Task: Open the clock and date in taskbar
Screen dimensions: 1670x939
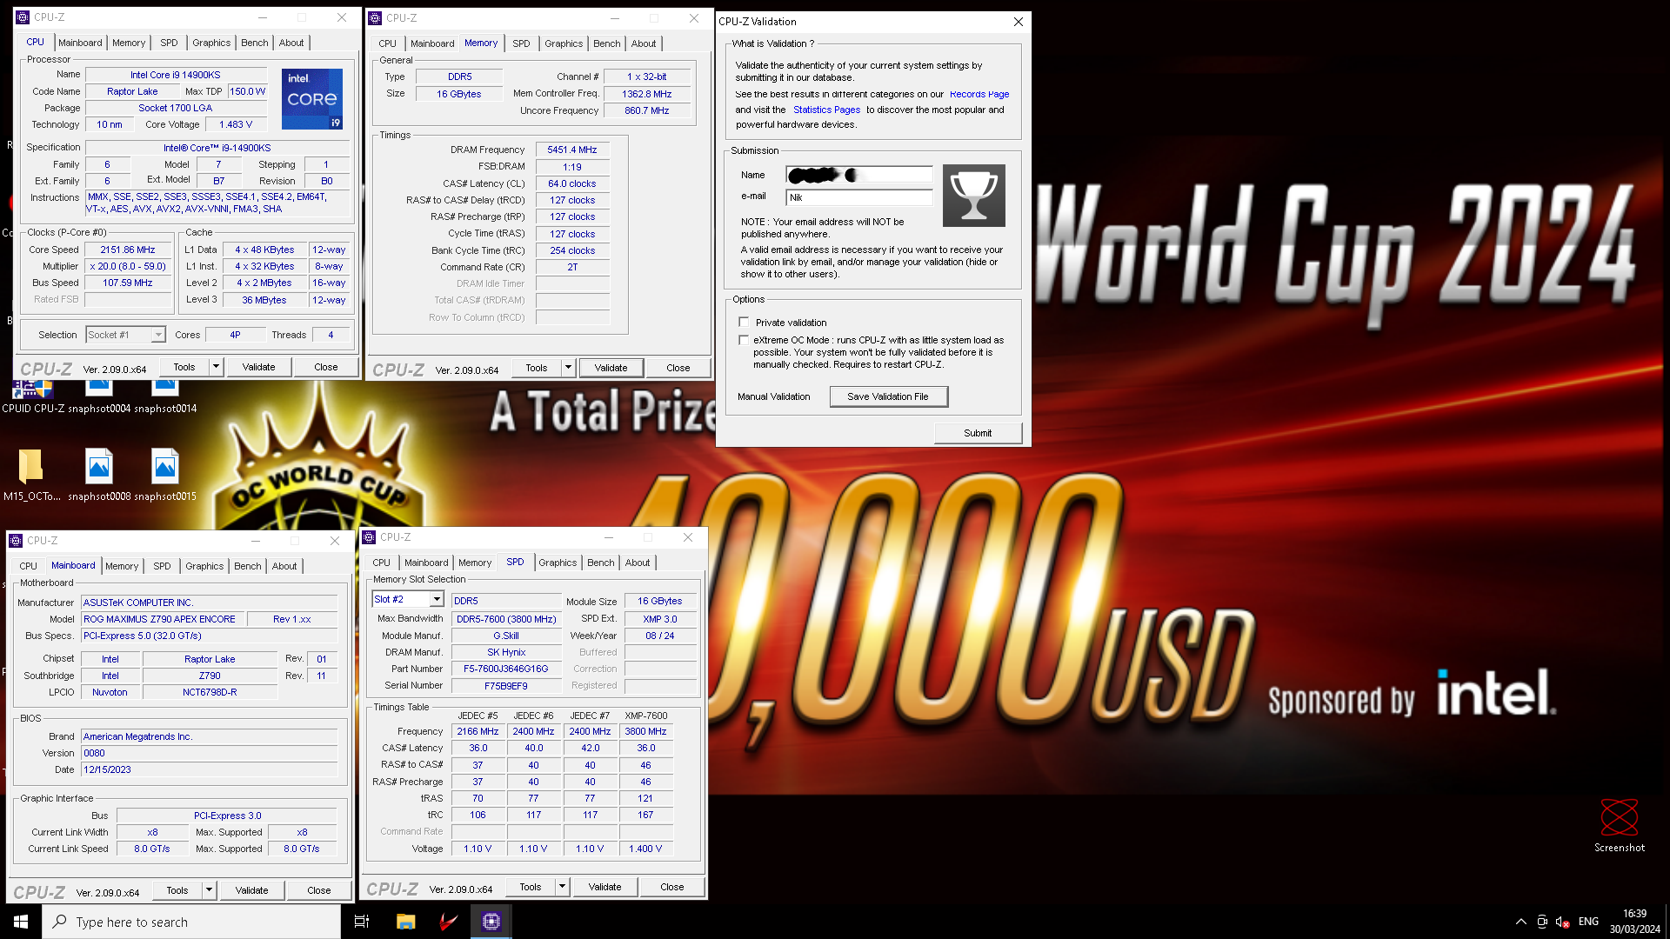Action: 1634,922
